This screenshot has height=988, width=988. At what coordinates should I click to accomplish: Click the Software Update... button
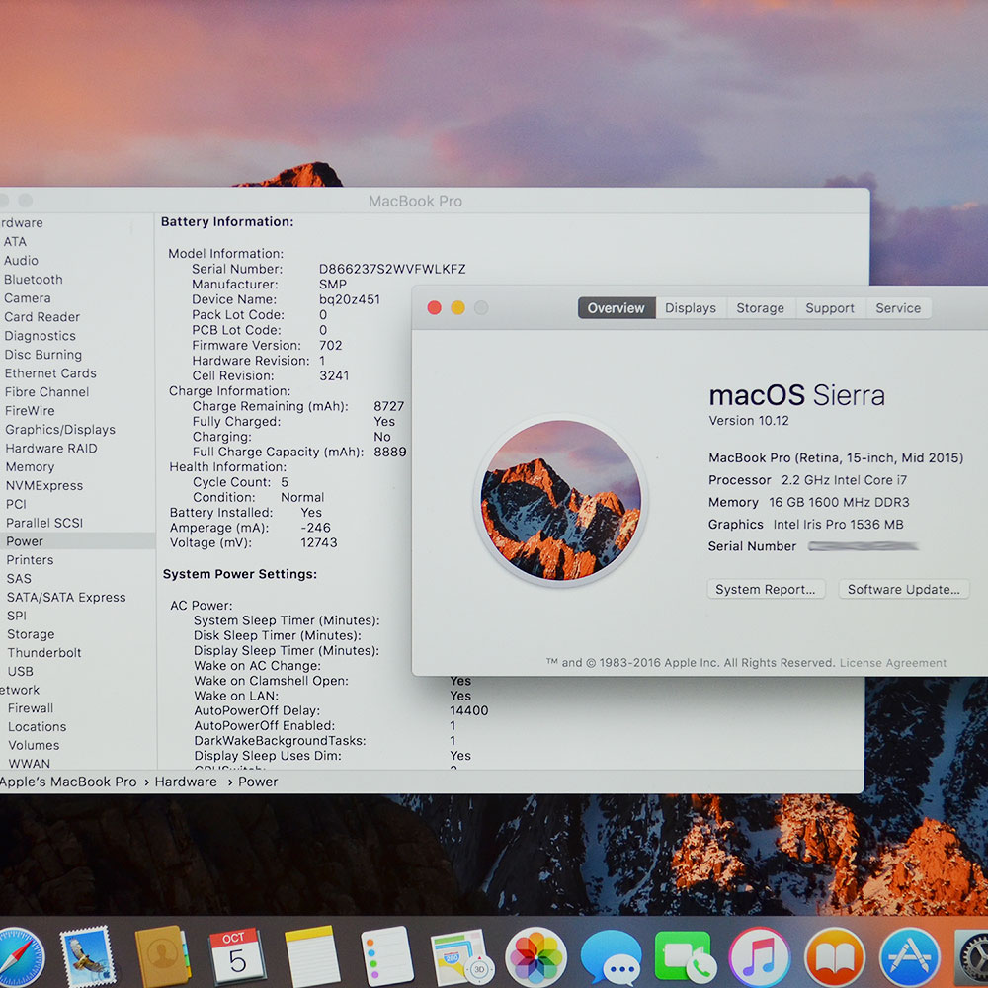coord(904,589)
